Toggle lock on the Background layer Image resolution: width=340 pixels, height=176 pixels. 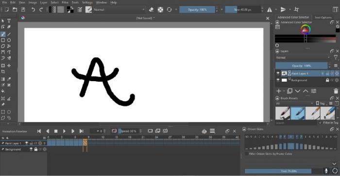(327, 80)
